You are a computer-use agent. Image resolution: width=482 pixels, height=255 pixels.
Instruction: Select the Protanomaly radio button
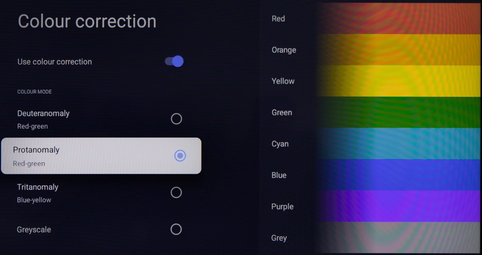coord(180,156)
